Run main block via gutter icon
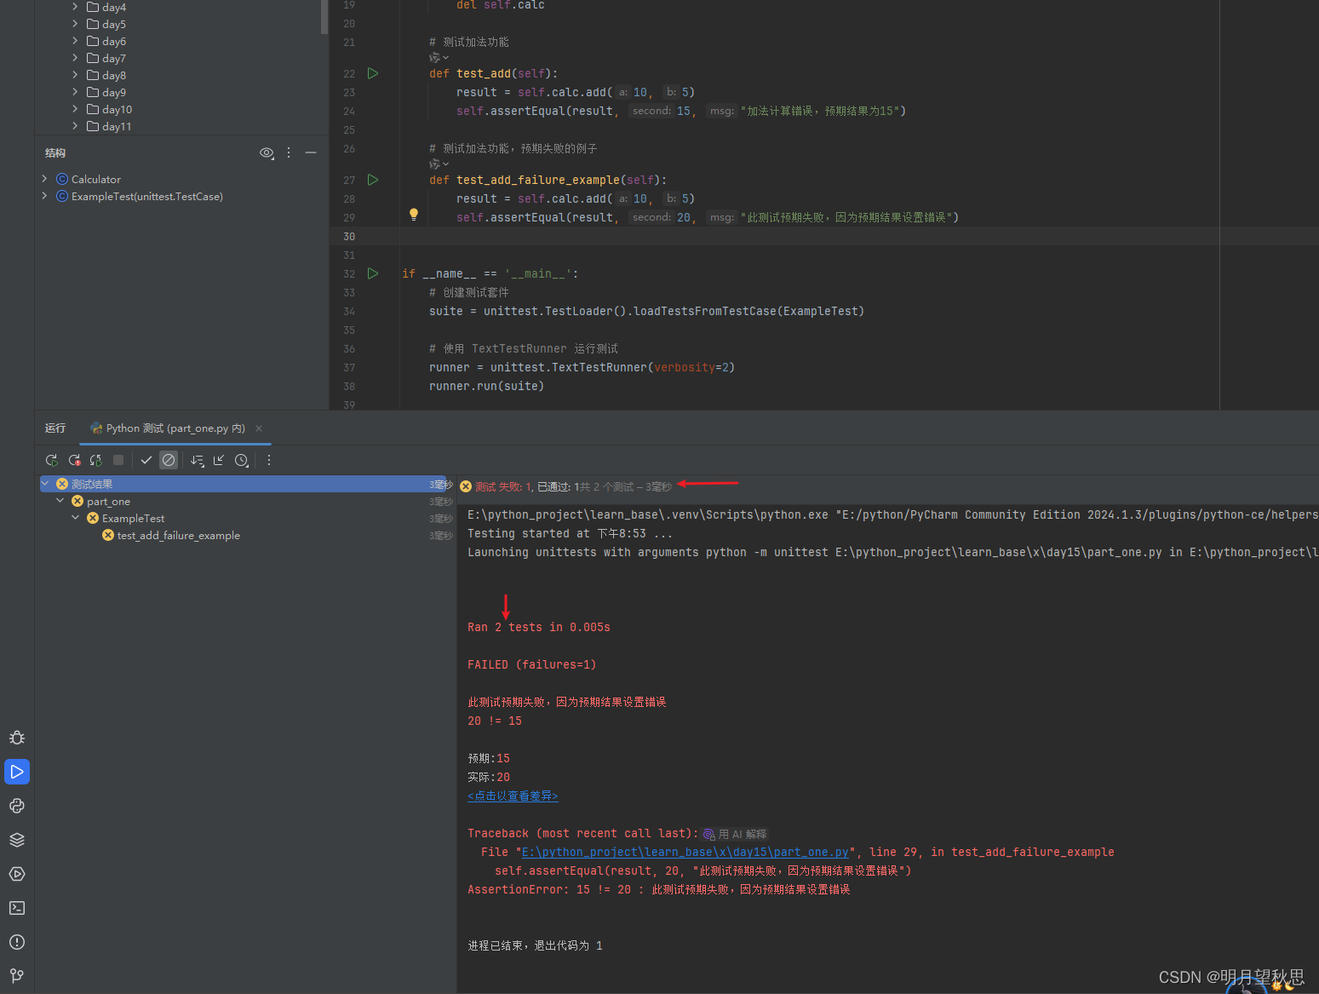This screenshot has width=1319, height=994. pos(373,273)
